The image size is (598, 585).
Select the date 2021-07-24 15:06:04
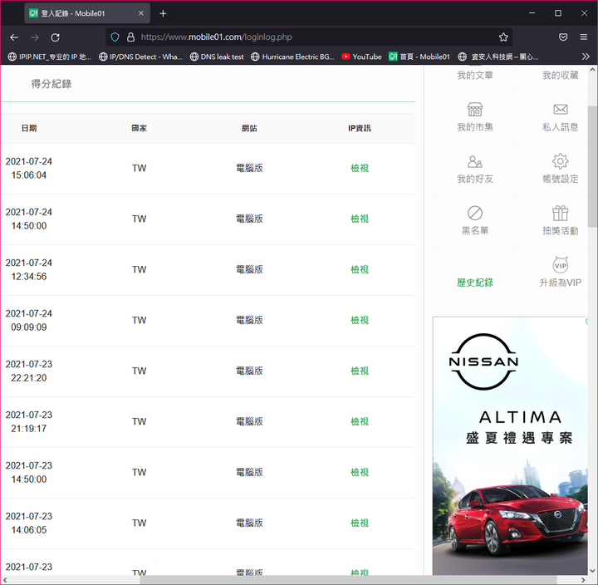(28, 169)
